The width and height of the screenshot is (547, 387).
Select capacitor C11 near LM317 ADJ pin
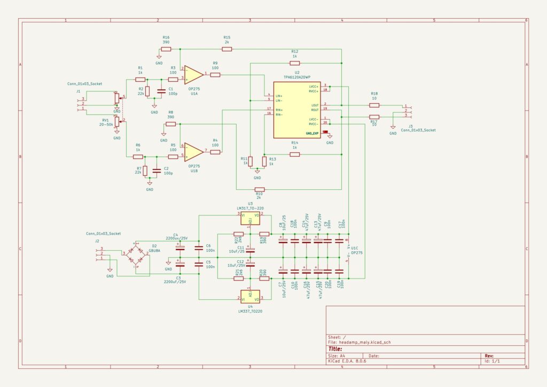(250, 250)
